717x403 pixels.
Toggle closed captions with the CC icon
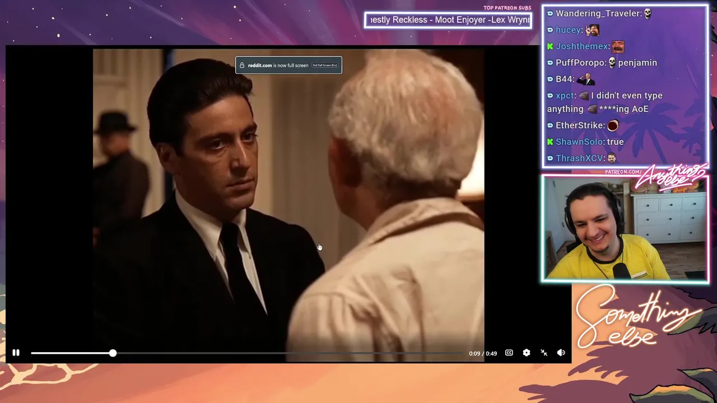pyautogui.click(x=509, y=353)
